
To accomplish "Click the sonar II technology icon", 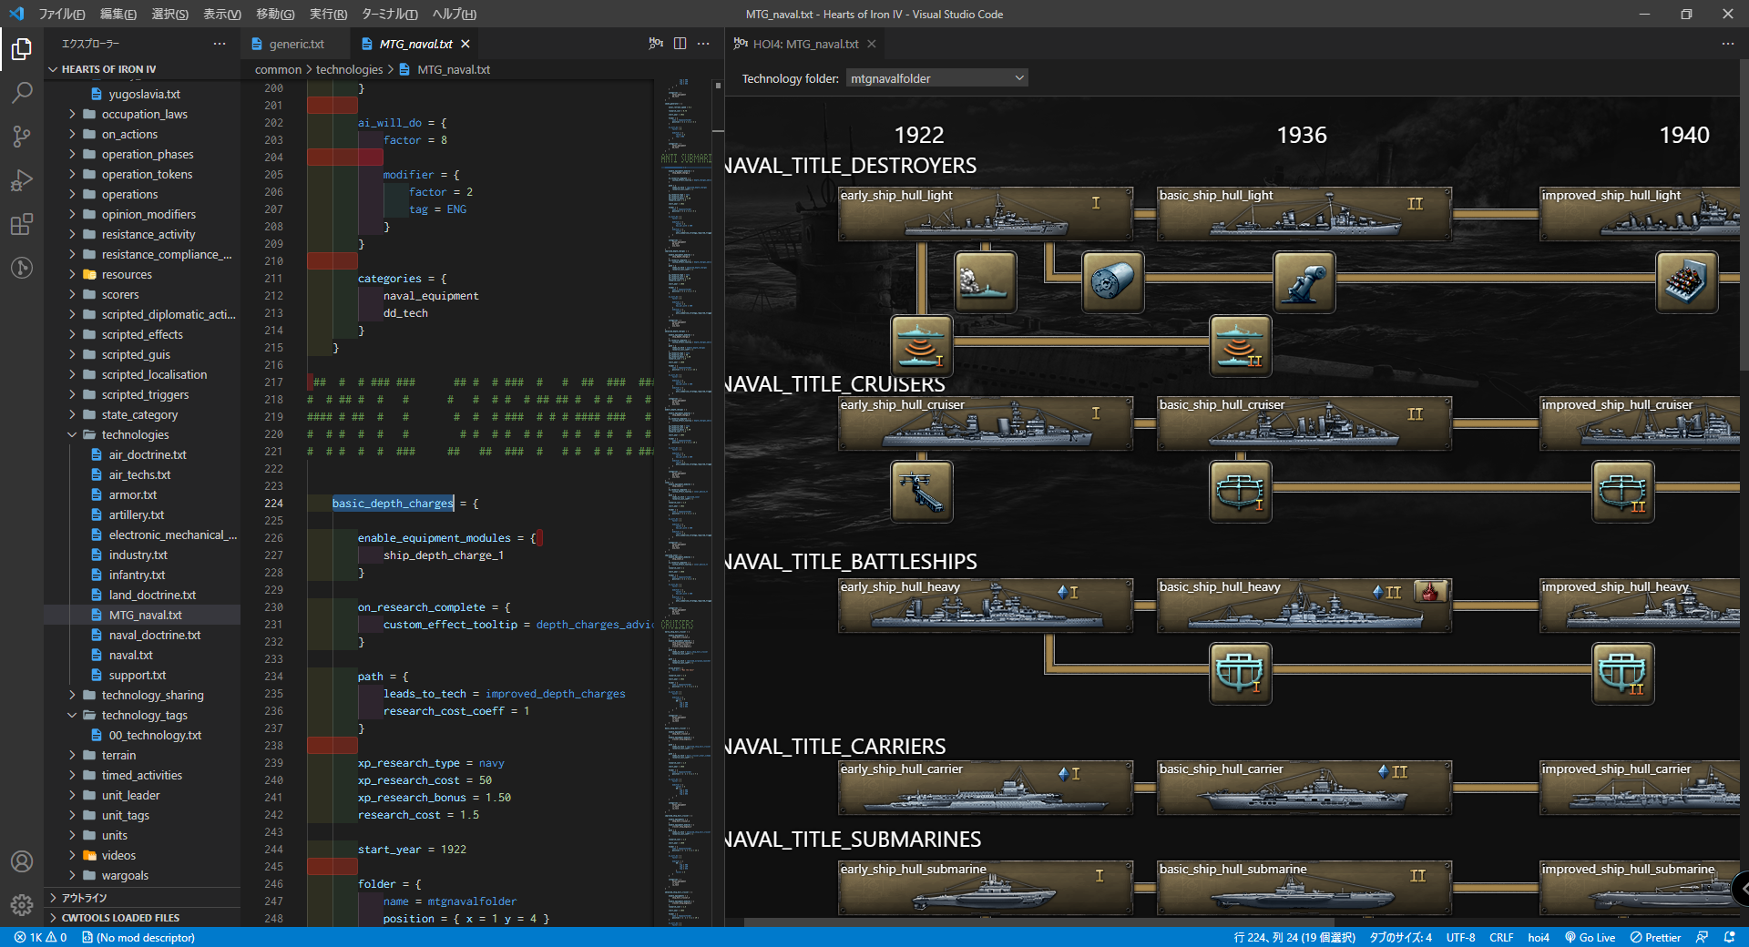I will [x=1240, y=345].
